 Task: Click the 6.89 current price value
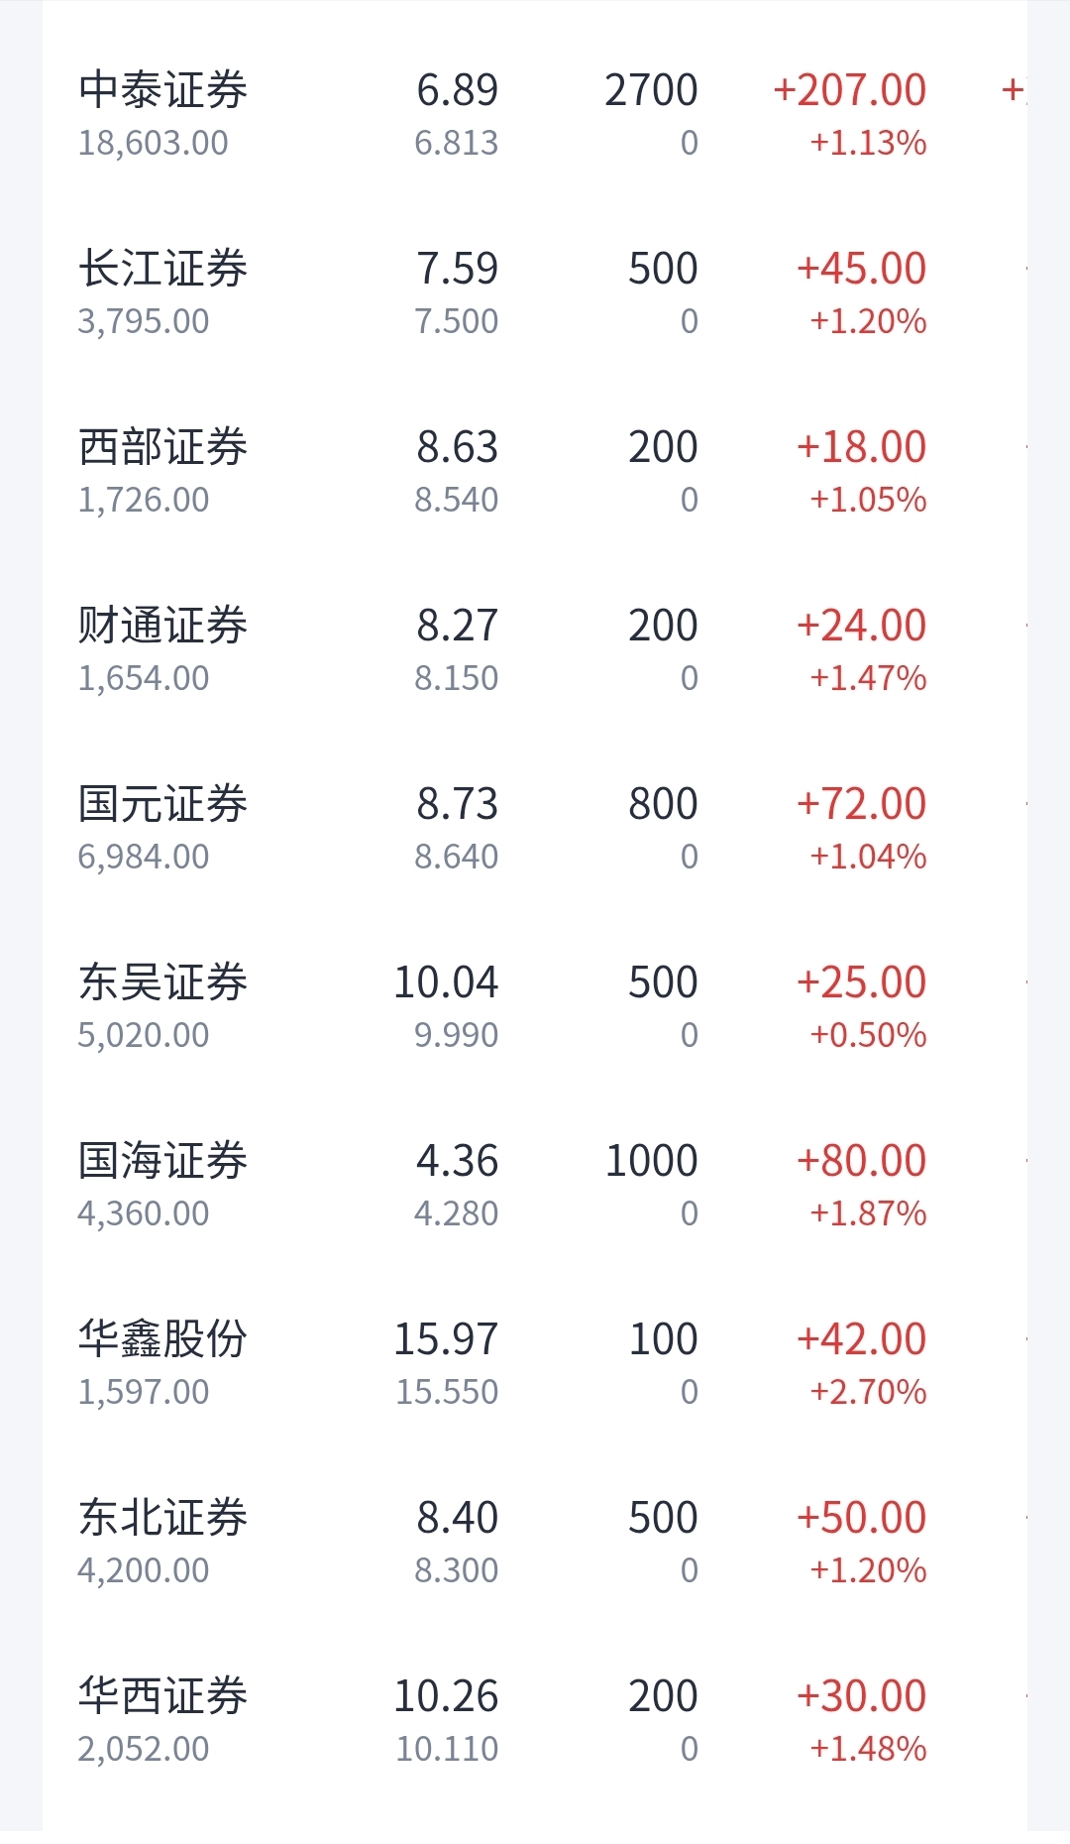[457, 90]
